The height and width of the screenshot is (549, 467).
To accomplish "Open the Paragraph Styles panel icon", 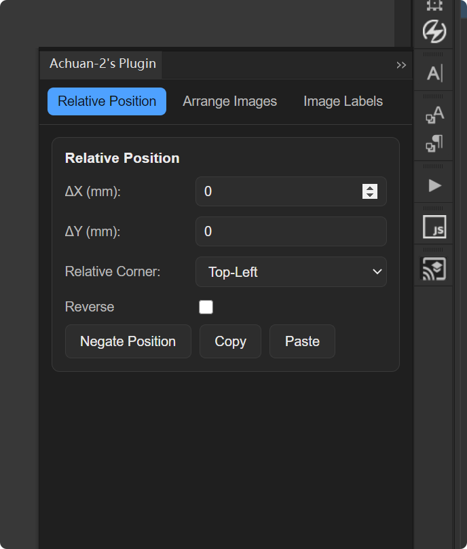I will pos(434,143).
